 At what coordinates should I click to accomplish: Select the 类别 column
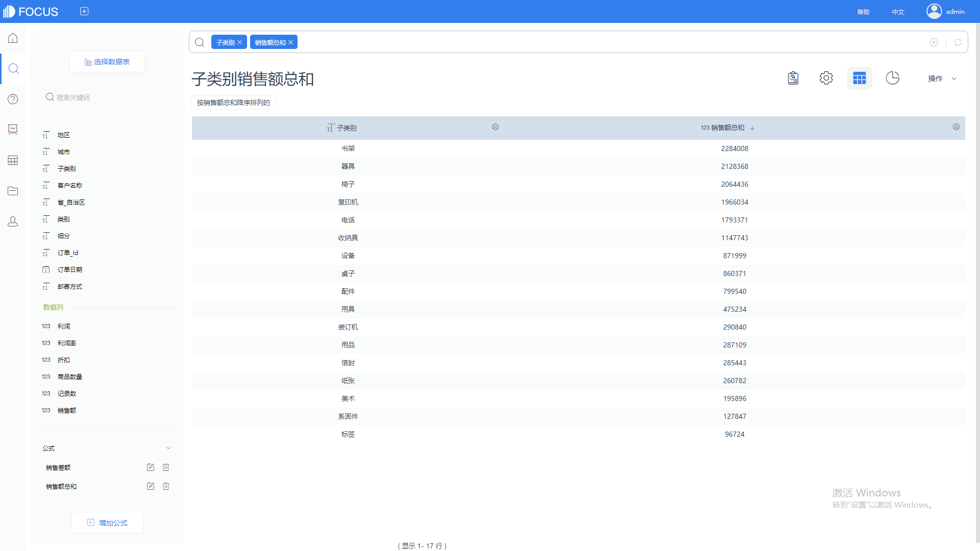63,219
